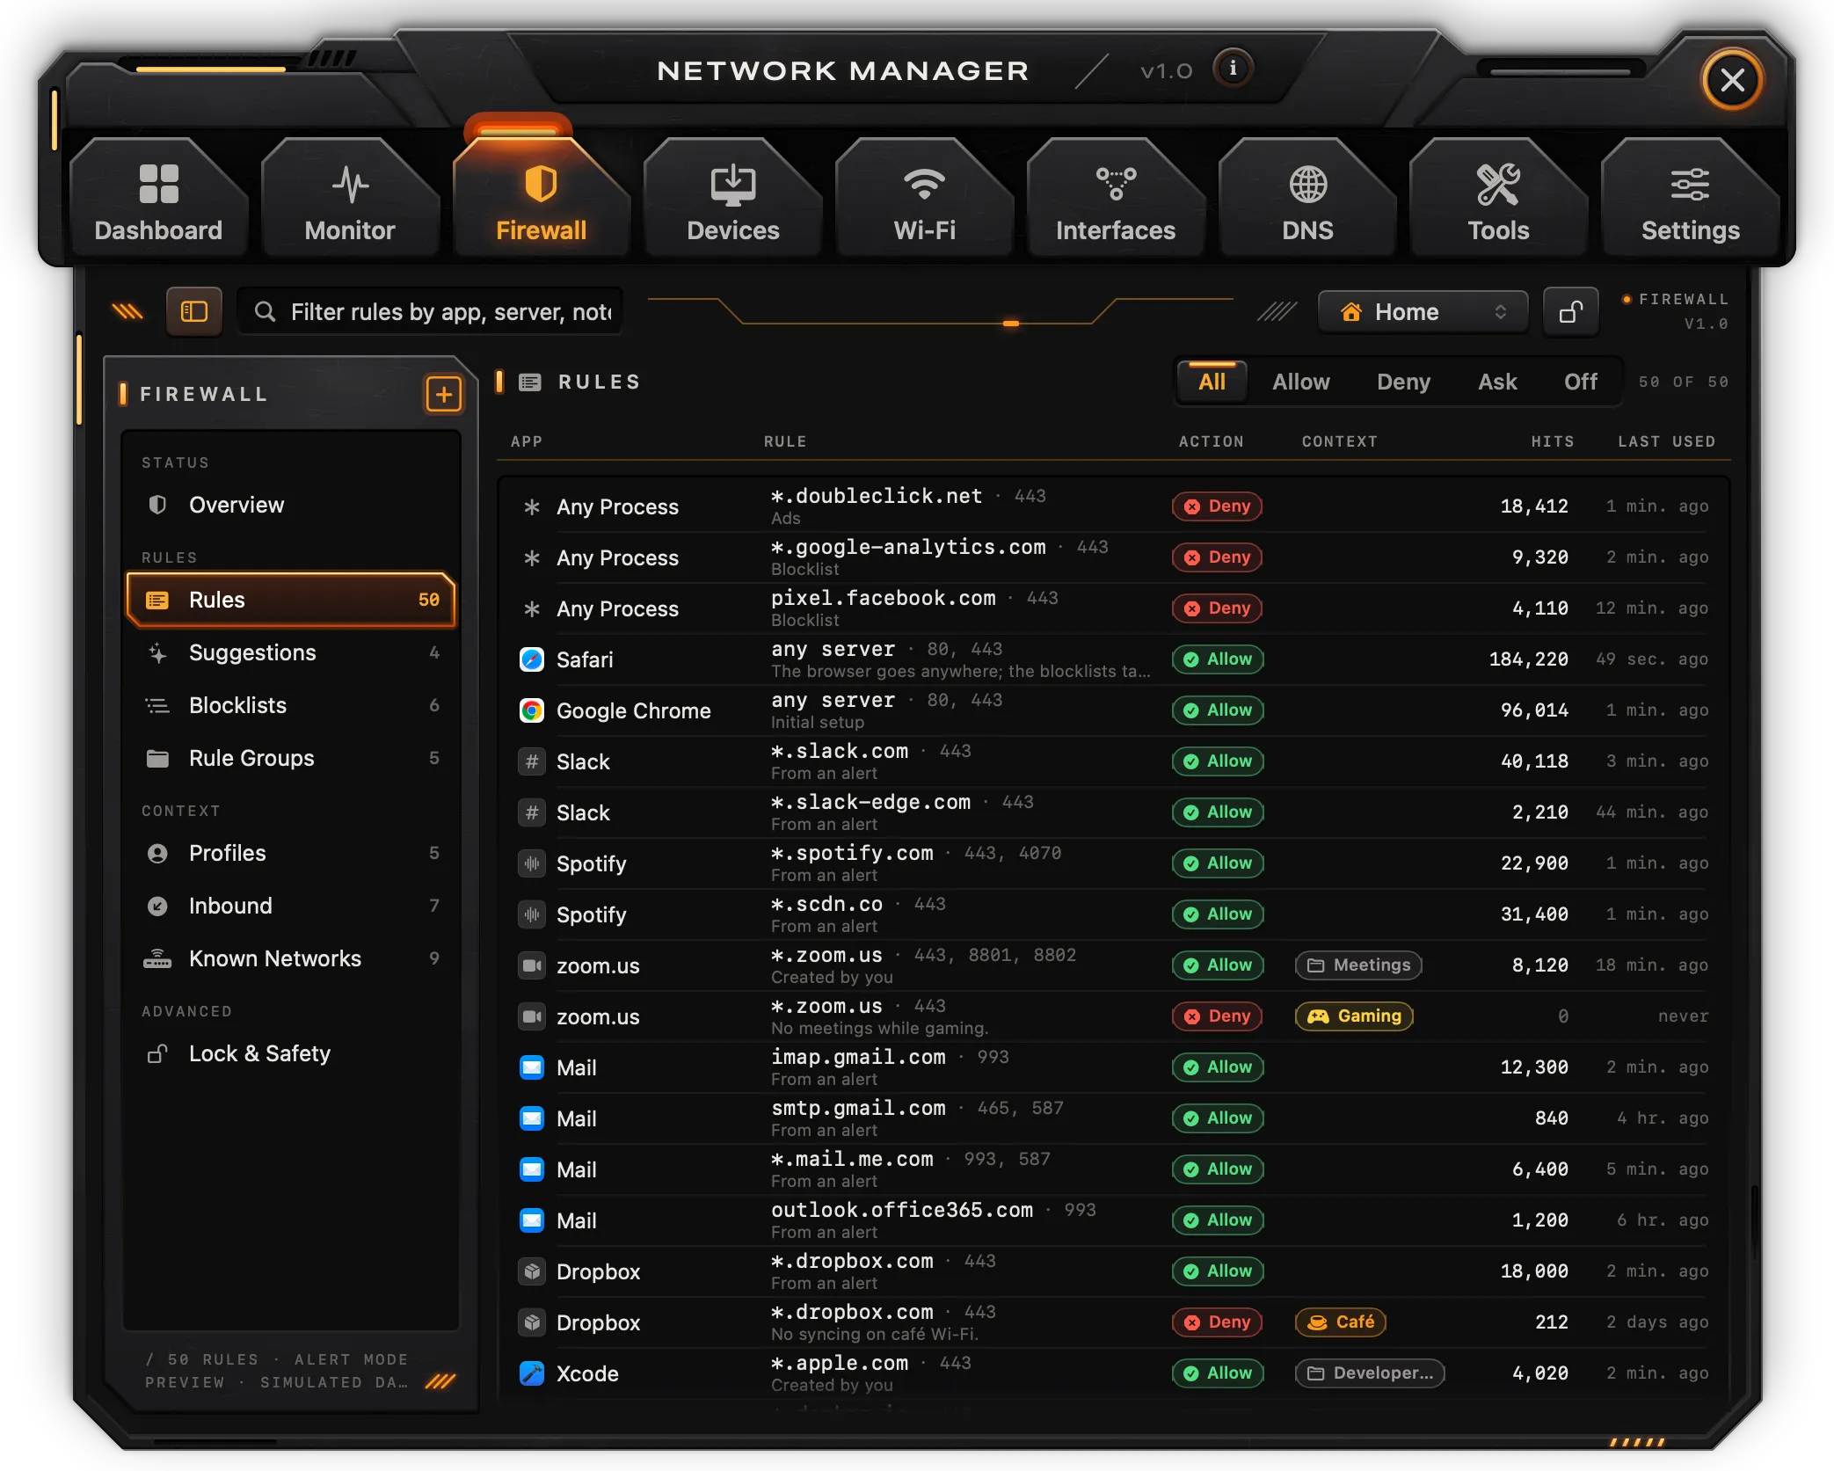Click the add rule plus icon

click(444, 394)
